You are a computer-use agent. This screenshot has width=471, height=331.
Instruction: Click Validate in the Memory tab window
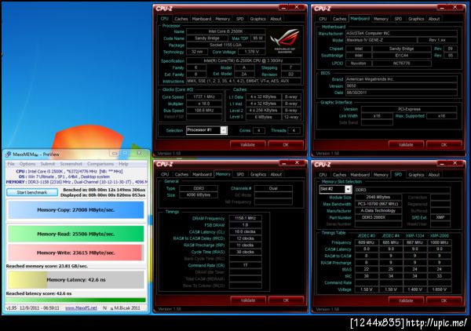[x=248, y=300]
